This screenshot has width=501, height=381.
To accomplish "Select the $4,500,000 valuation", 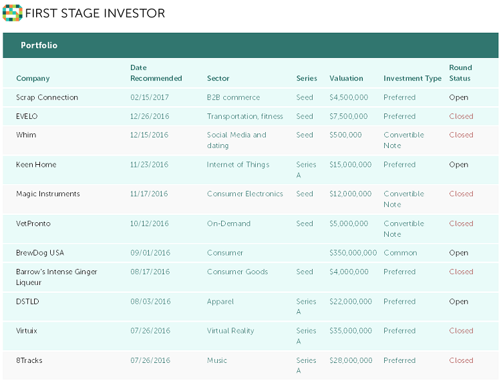I will coord(349,97).
